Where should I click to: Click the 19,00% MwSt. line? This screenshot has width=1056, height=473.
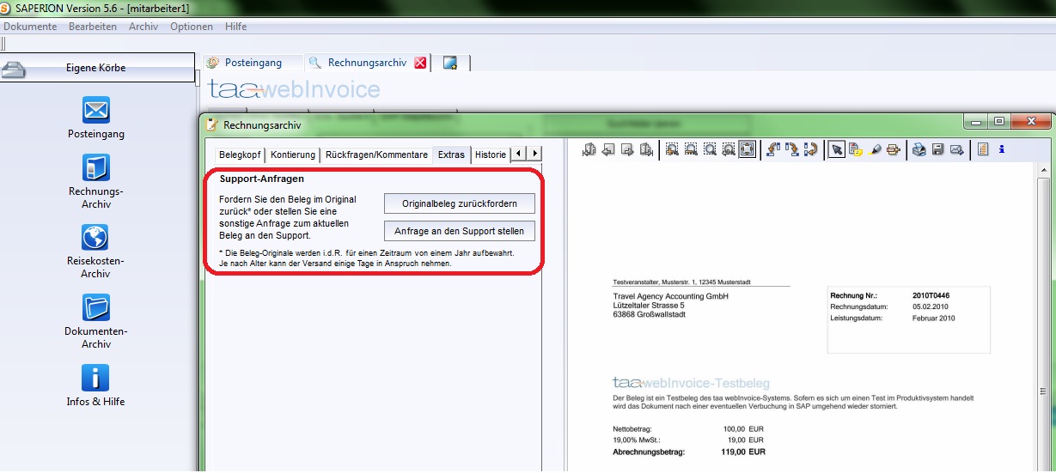[688, 439]
